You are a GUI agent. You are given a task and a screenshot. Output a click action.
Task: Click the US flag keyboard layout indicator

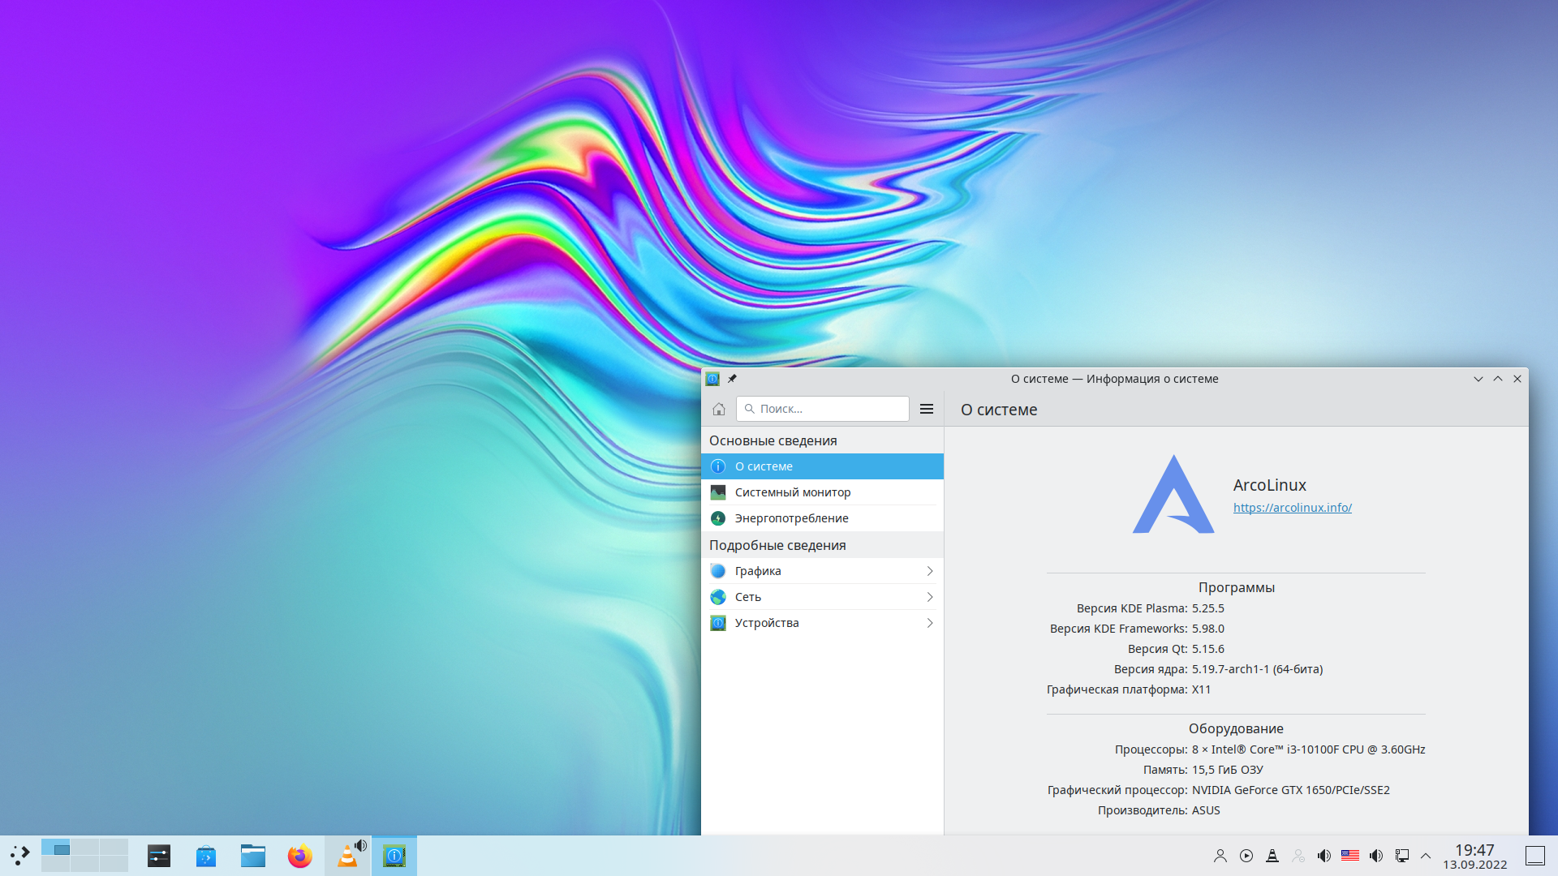[1350, 856]
